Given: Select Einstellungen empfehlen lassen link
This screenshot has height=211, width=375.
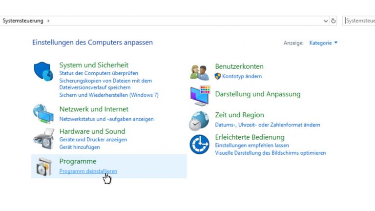Looking at the screenshot, I should point(252,146).
